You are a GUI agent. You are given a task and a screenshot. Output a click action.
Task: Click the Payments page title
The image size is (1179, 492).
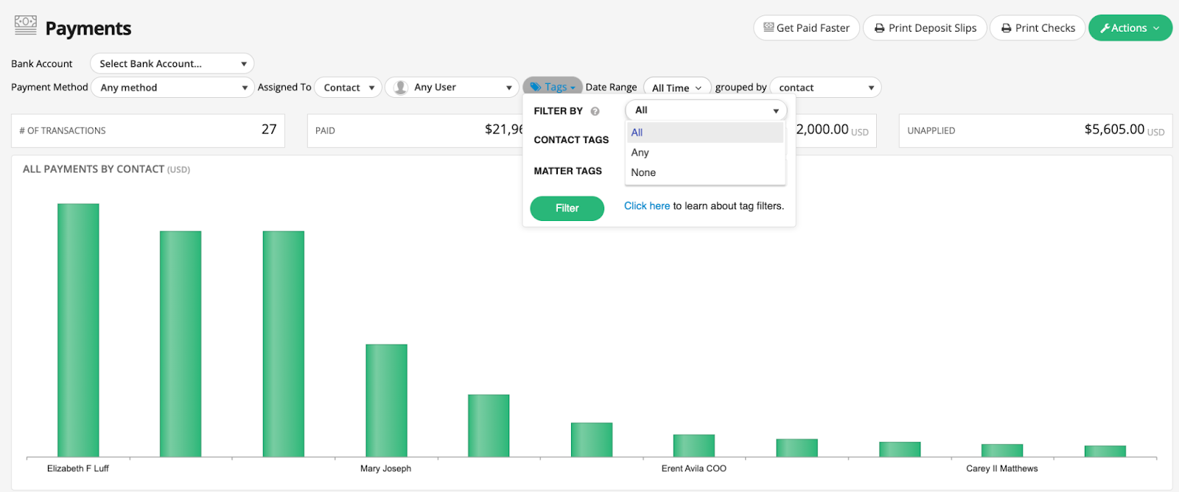click(x=88, y=29)
